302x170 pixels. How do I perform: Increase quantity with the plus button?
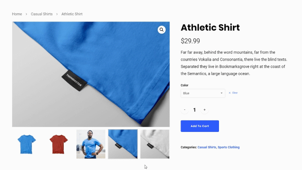click(x=205, y=110)
